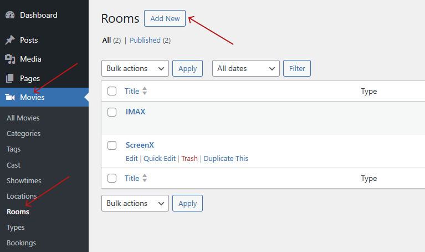
Task: Tick the ScreenX row checkbox
Action: click(x=112, y=145)
